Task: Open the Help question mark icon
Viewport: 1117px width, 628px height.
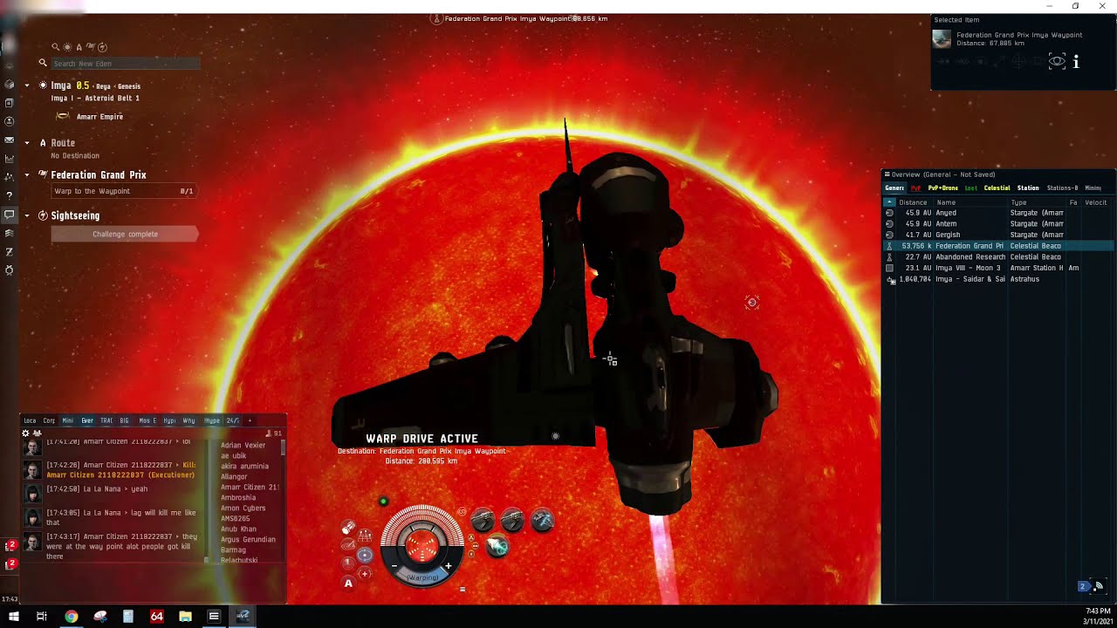Action: [10, 195]
